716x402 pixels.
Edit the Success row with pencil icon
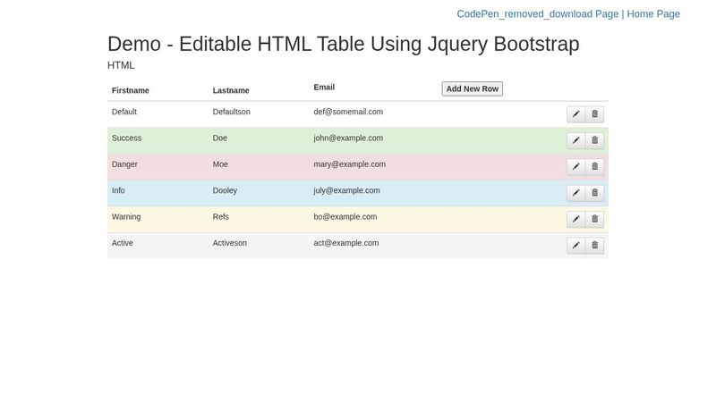575,140
